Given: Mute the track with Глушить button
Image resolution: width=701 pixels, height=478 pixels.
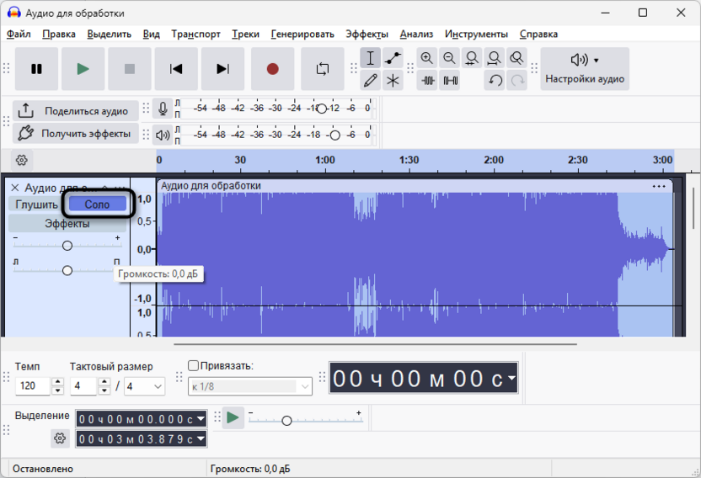Looking at the screenshot, I should 36,204.
